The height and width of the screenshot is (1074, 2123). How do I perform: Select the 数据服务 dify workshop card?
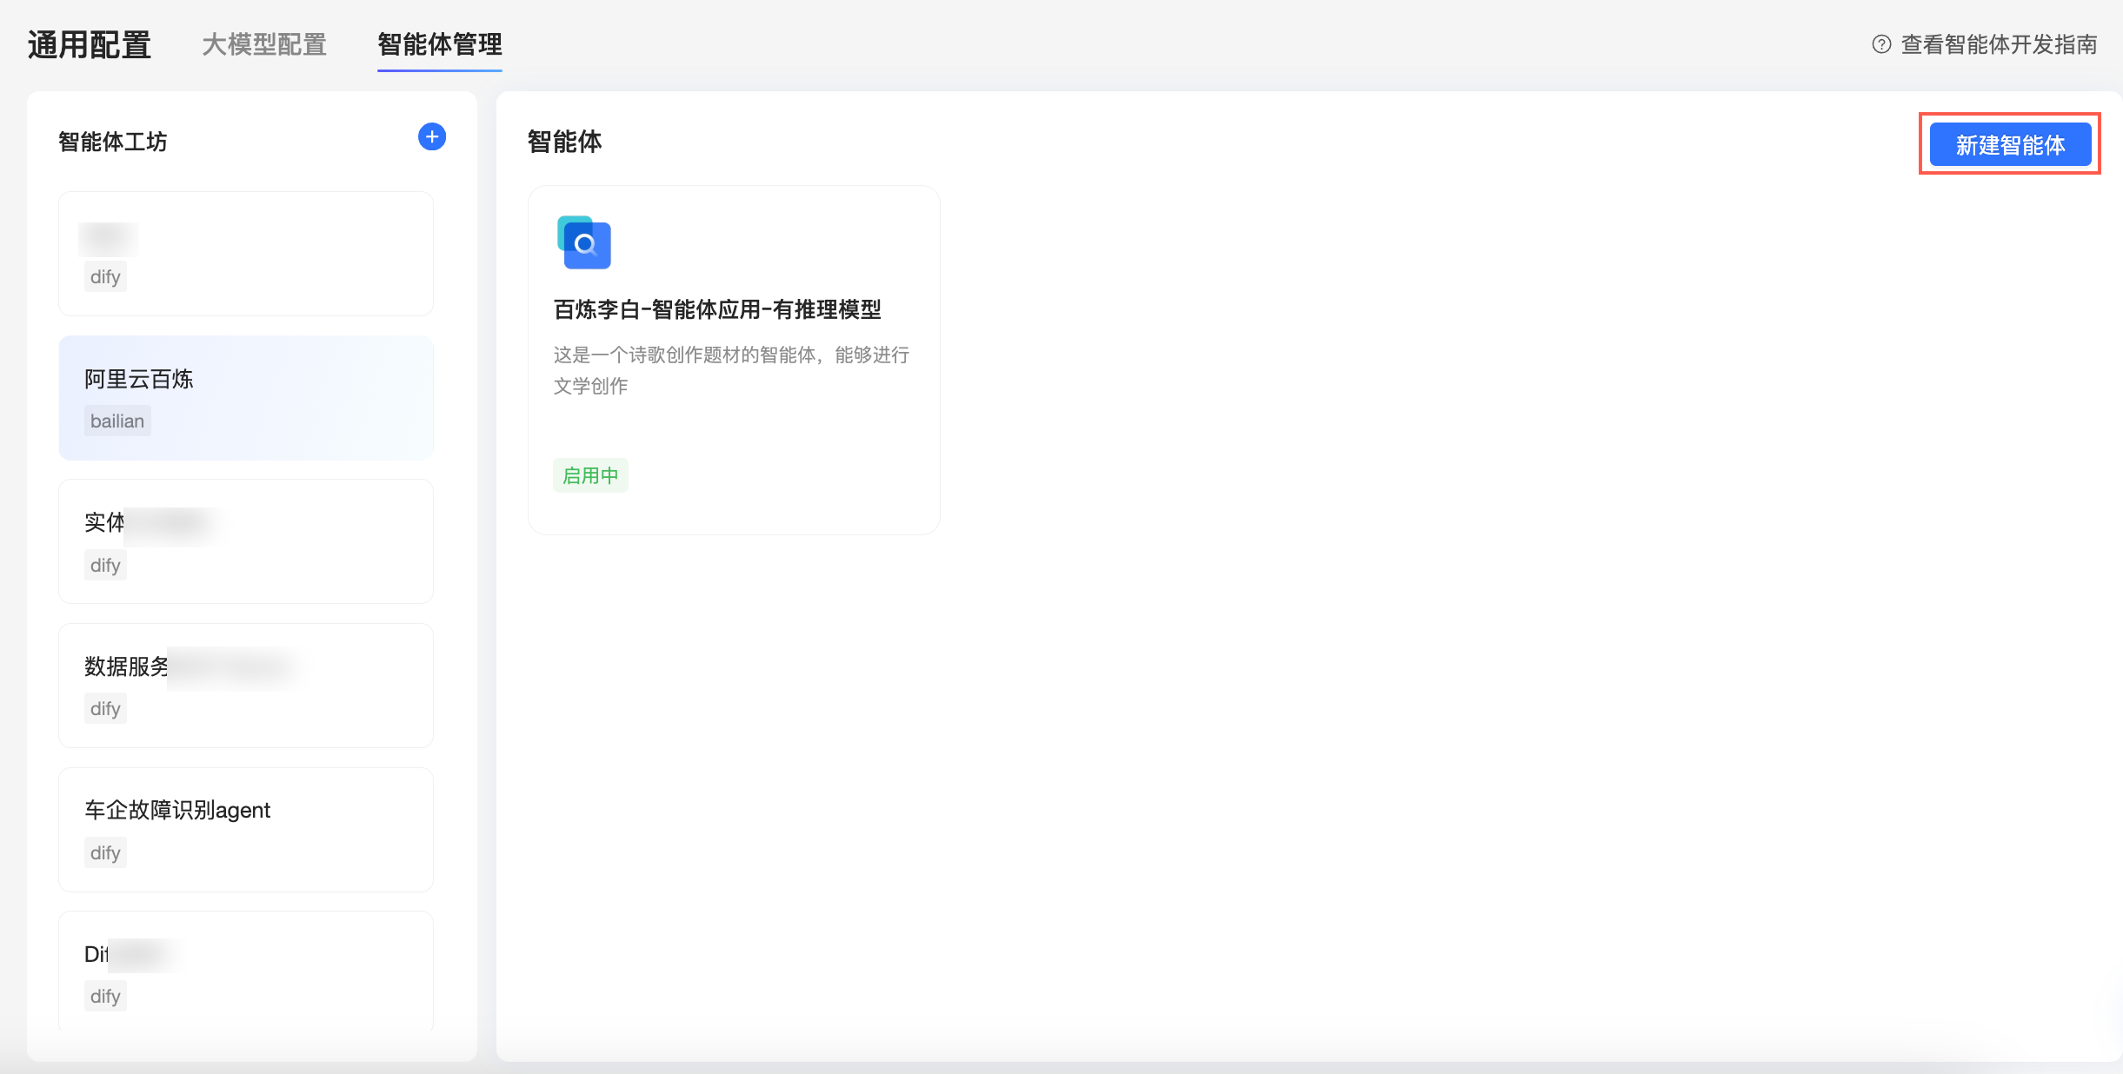(246, 686)
